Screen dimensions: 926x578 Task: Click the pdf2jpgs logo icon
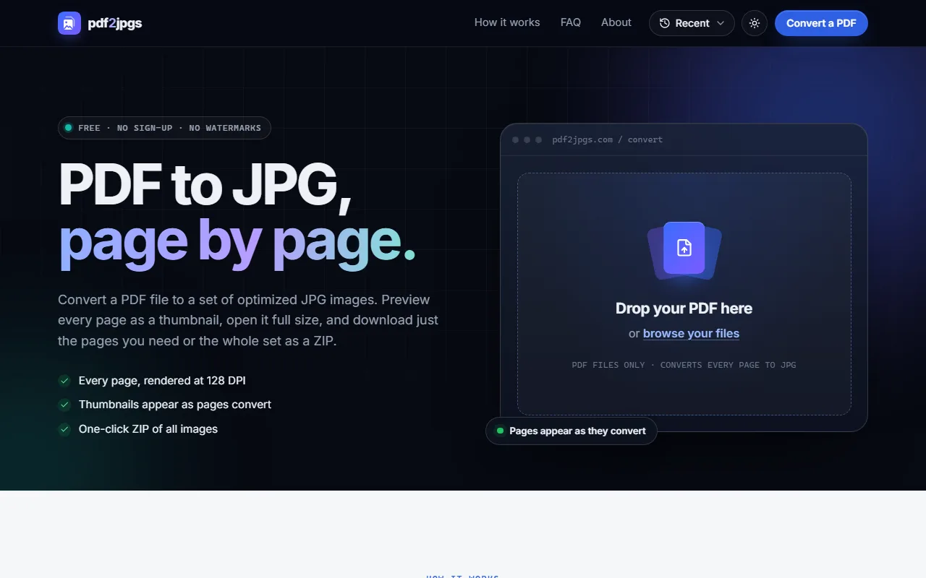coord(69,23)
